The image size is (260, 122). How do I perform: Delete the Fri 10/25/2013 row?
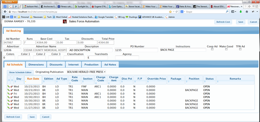12,94
